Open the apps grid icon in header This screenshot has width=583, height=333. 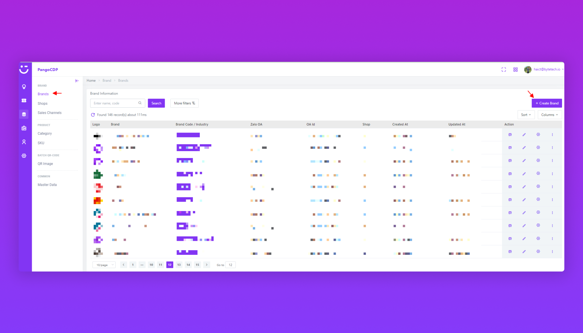[516, 70]
